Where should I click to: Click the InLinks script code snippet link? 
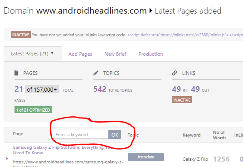[x=185, y=35]
